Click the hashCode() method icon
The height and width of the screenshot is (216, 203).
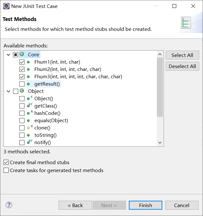(29, 113)
